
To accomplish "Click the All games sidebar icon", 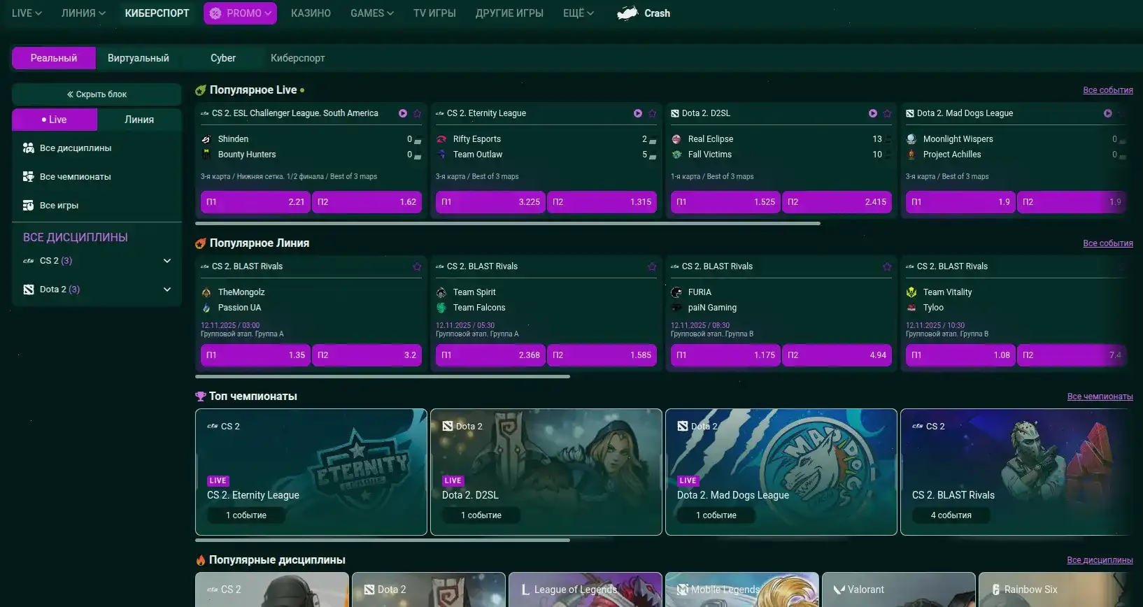I will pos(29,206).
